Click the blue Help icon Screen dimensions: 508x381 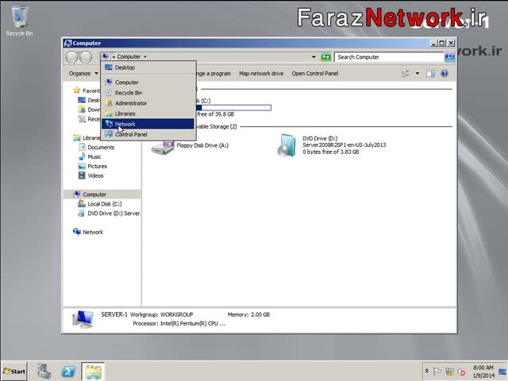pos(444,74)
